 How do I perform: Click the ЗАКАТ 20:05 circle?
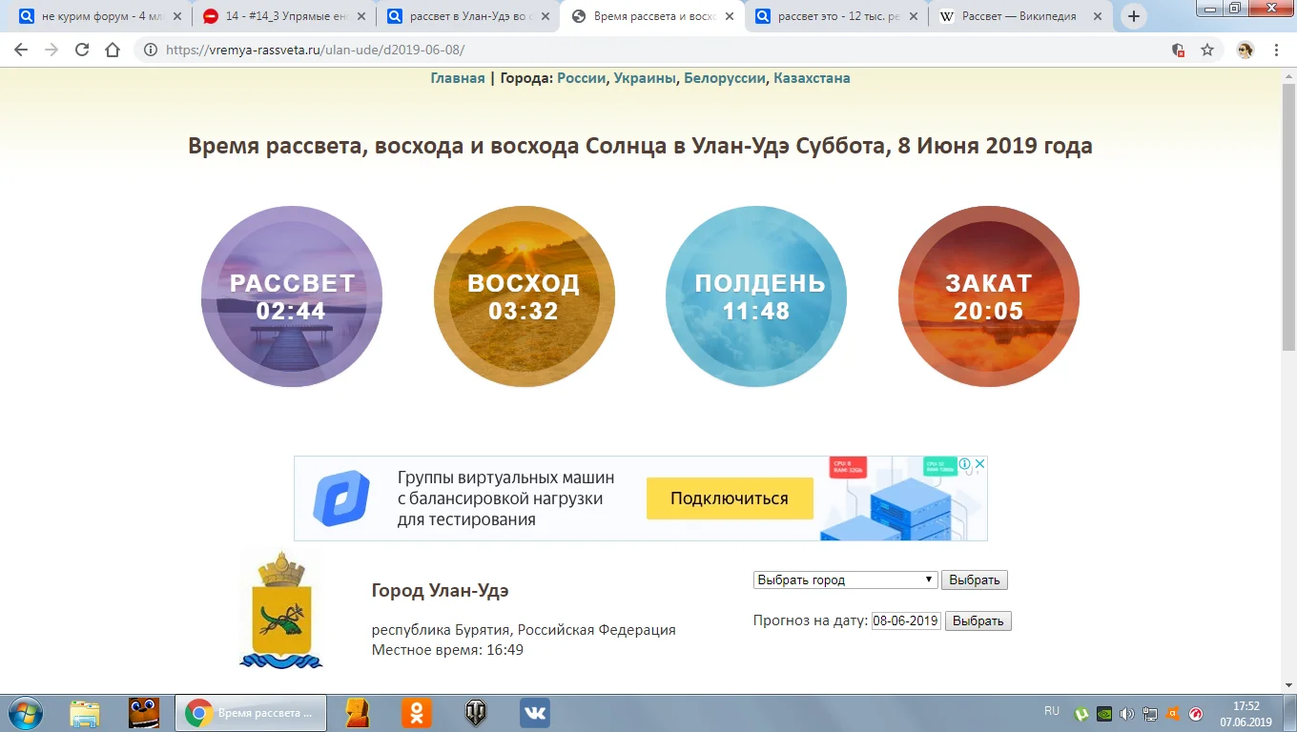coord(989,296)
